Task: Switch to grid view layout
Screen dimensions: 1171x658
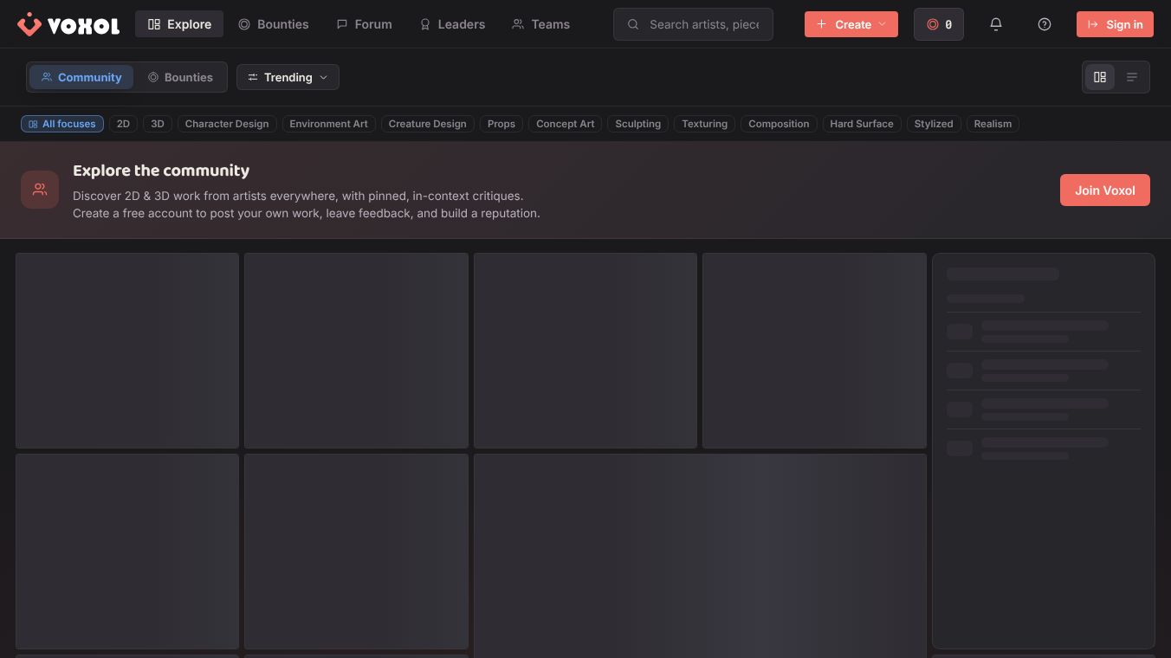Action: [x=1100, y=77]
